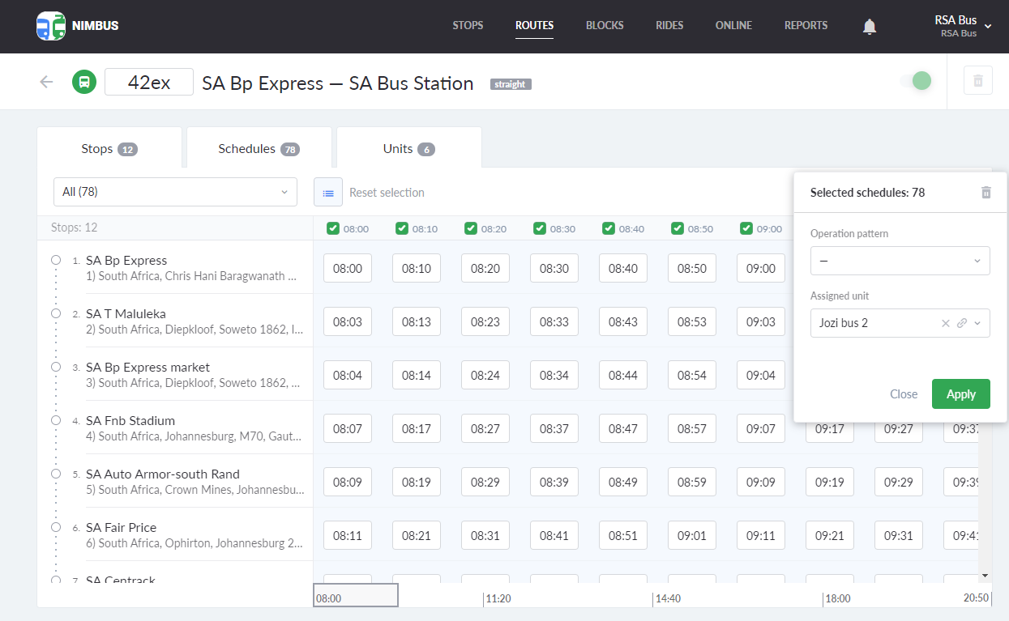The height and width of the screenshot is (621, 1009).
Task: Click the delete route trash icon
Action: 977,81
